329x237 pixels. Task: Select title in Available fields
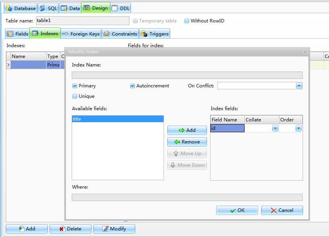(118, 119)
